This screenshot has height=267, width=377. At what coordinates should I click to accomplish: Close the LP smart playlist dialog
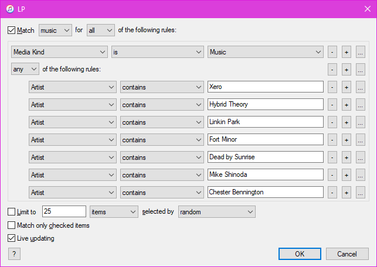click(x=368, y=9)
